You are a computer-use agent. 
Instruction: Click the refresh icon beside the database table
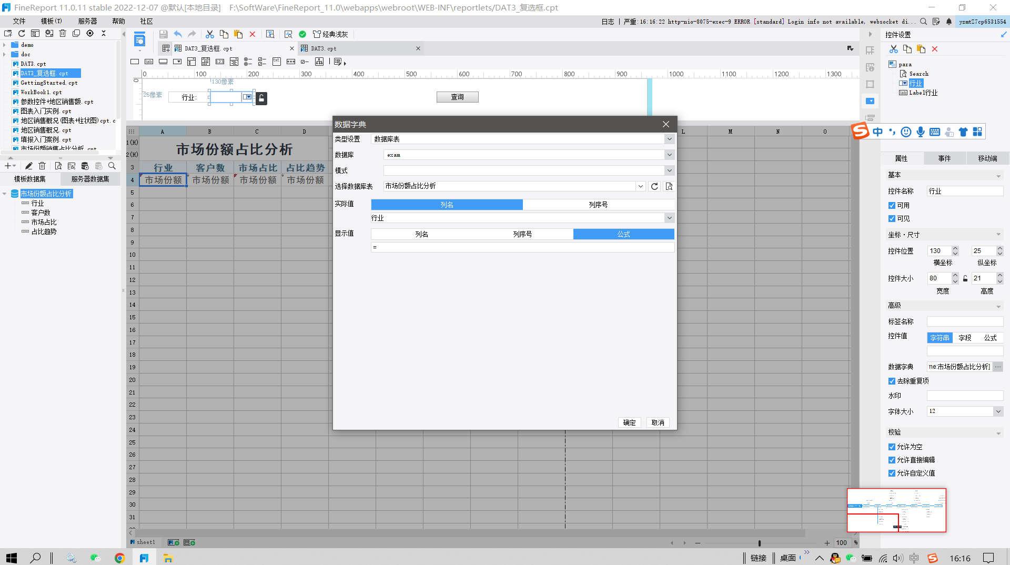coord(654,186)
